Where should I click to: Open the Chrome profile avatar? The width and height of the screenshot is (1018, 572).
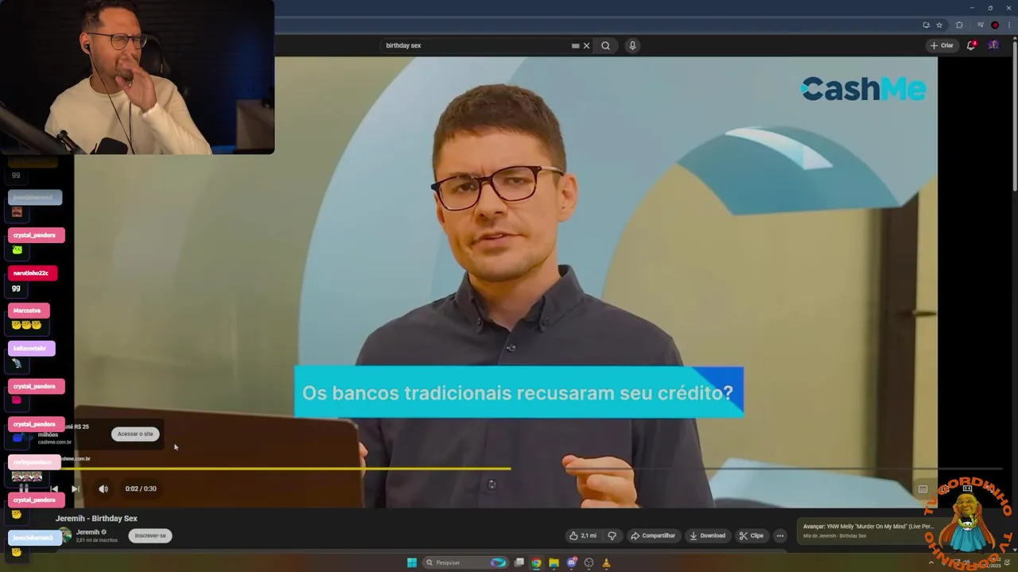(x=995, y=25)
